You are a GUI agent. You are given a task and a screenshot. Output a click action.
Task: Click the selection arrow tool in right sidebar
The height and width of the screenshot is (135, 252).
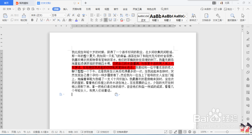pyautogui.click(x=248, y=33)
